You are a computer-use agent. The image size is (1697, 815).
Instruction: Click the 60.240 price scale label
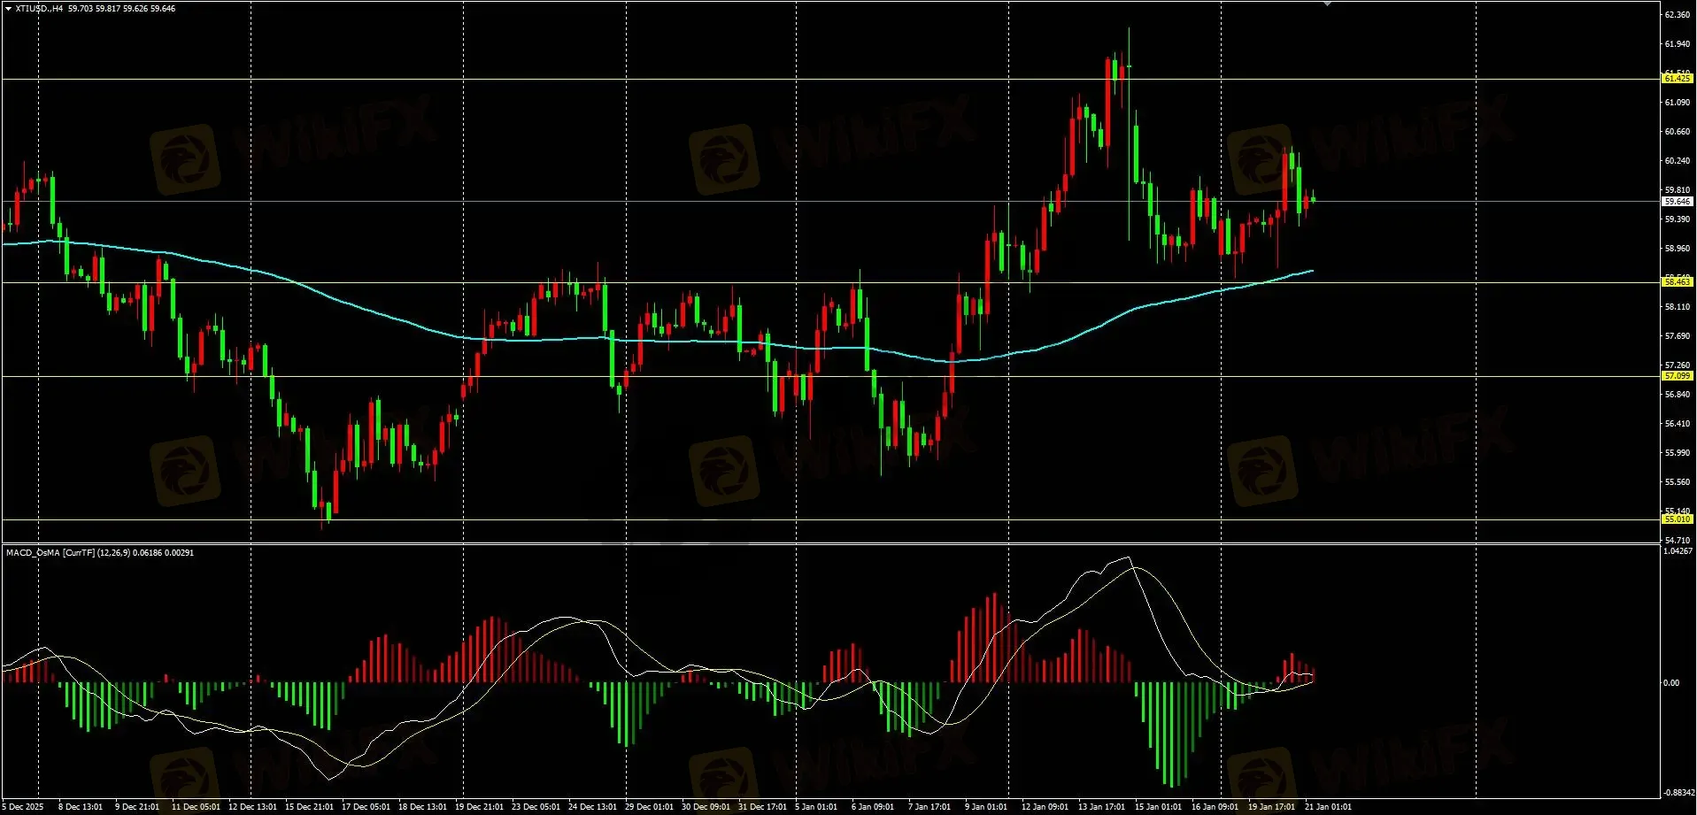1678,161
